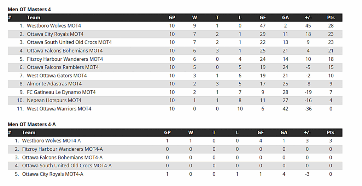Select Ottawa Falcons Ramblers MOT4

click(x=63, y=67)
